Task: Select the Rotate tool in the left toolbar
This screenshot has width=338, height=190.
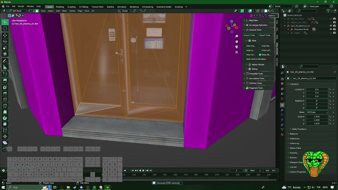Action: coord(5,41)
